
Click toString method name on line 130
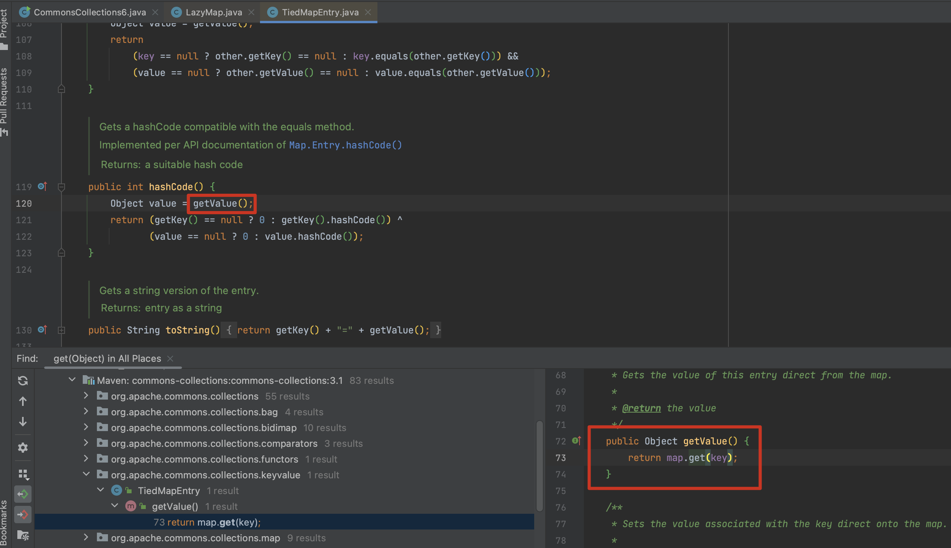[188, 330]
